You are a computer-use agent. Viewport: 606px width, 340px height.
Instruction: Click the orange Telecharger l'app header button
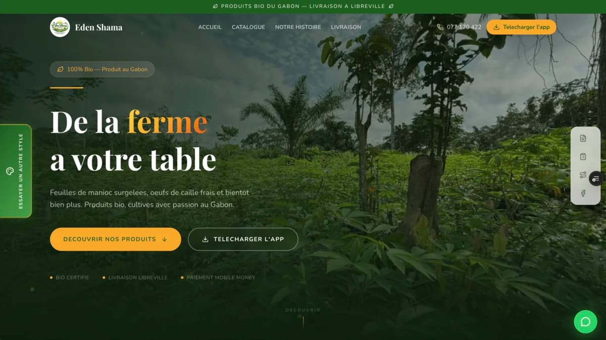[521, 27]
